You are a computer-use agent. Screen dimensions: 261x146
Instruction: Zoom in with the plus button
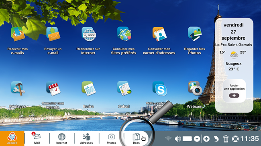(206, 138)
